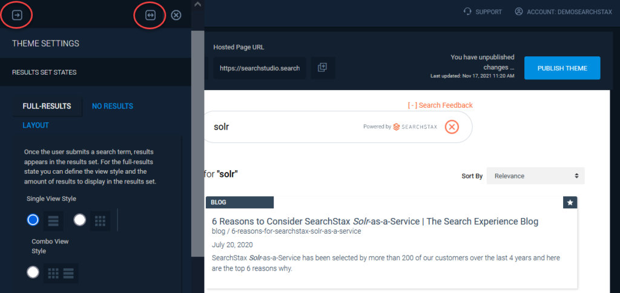Image resolution: width=620 pixels, height=293 pixels.
Task: Click the SUPPORT link
Action: coord(489,12)
